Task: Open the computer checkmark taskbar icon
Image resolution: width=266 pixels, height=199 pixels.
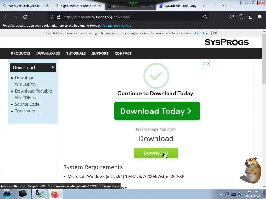Action: [39, 194]
